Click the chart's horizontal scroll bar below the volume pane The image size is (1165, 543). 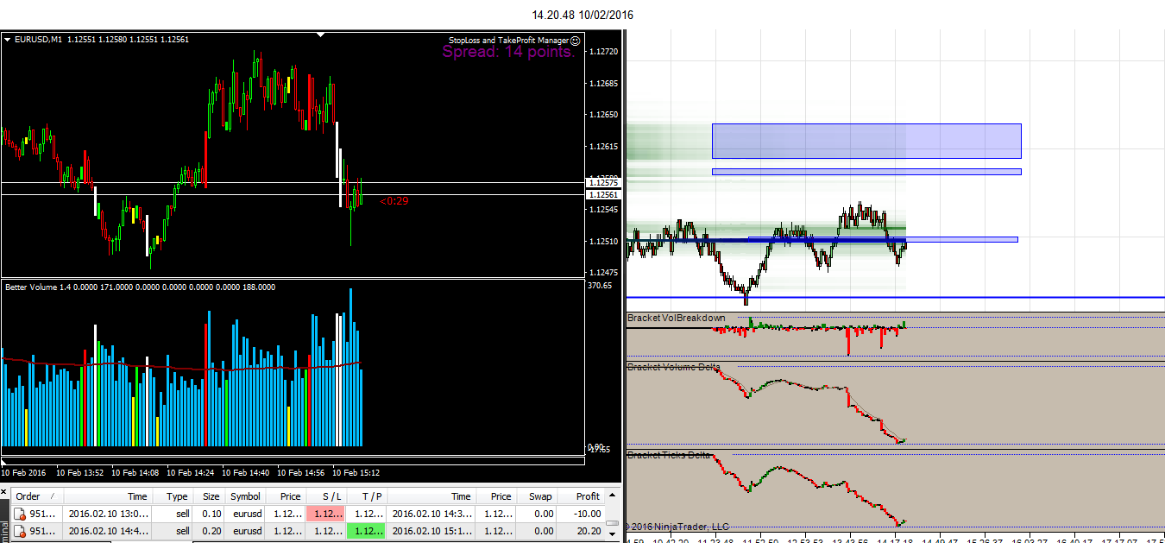[293, 460]
